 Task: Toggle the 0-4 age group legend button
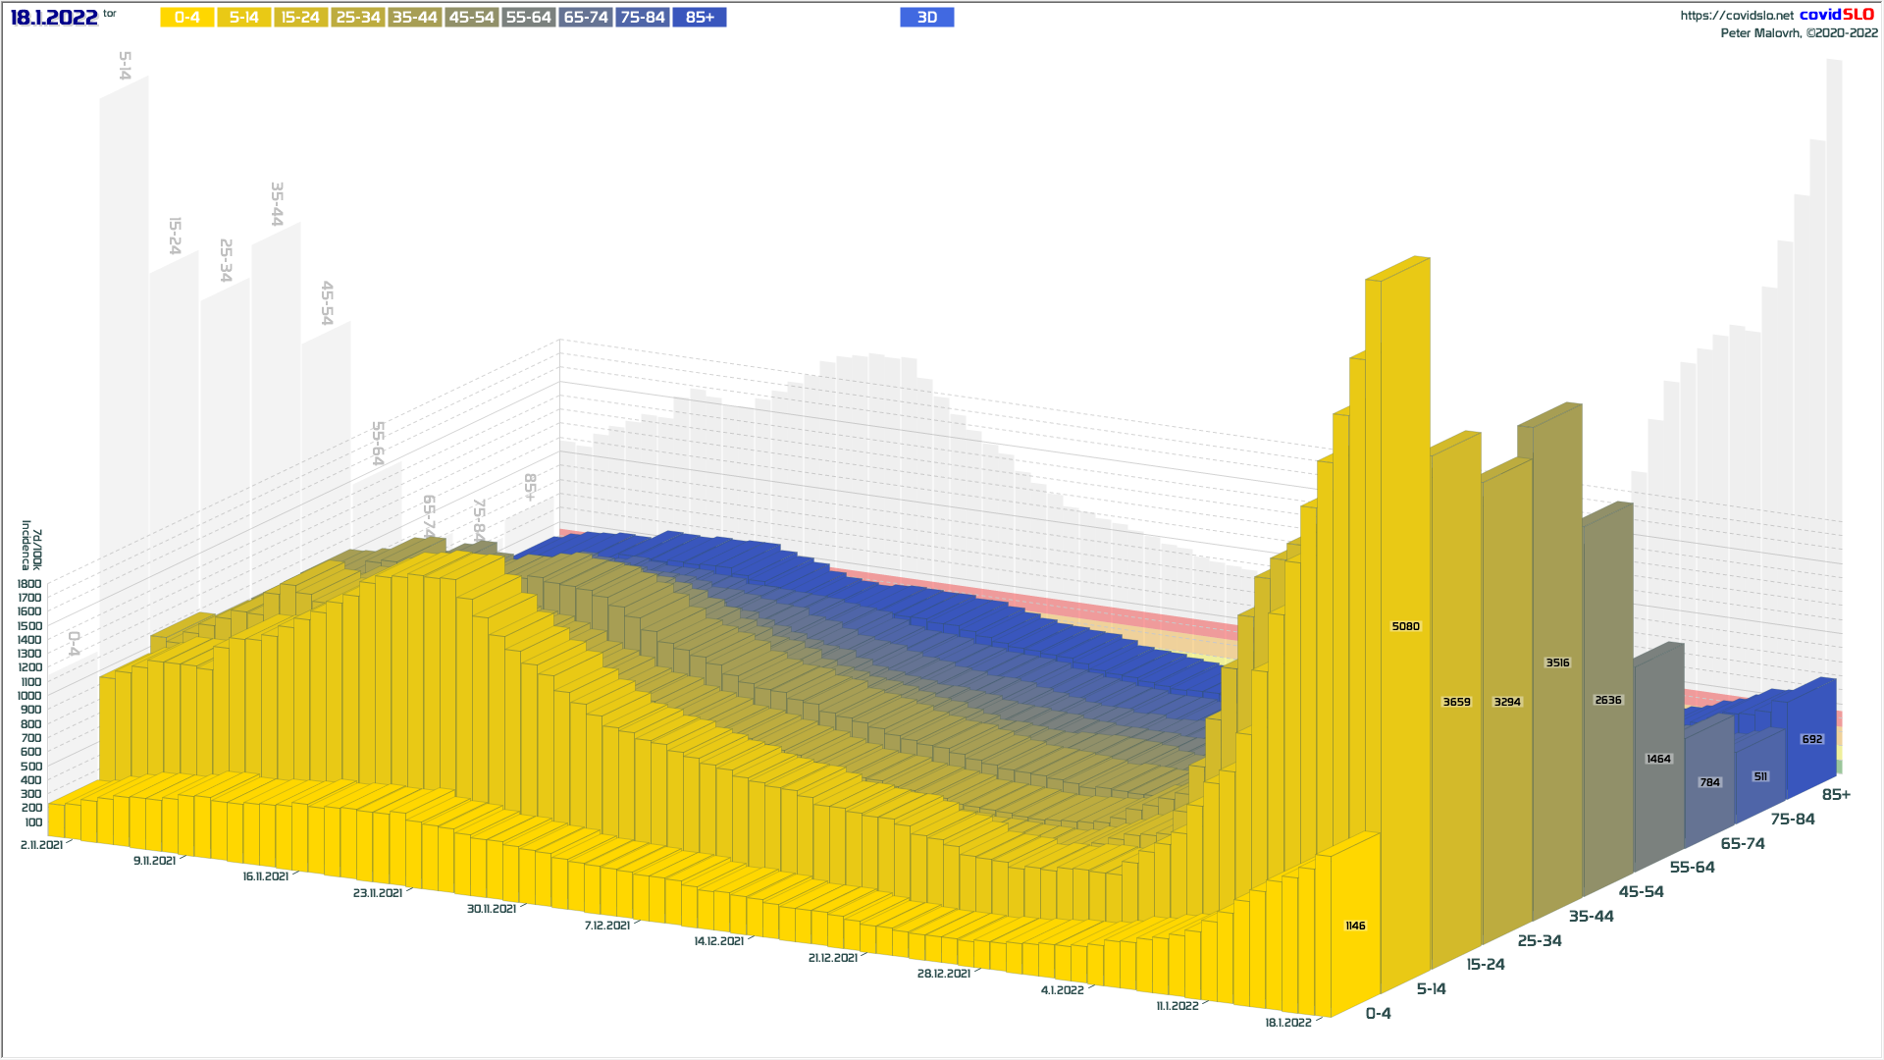pyautogui.click(x=186, y=18)
